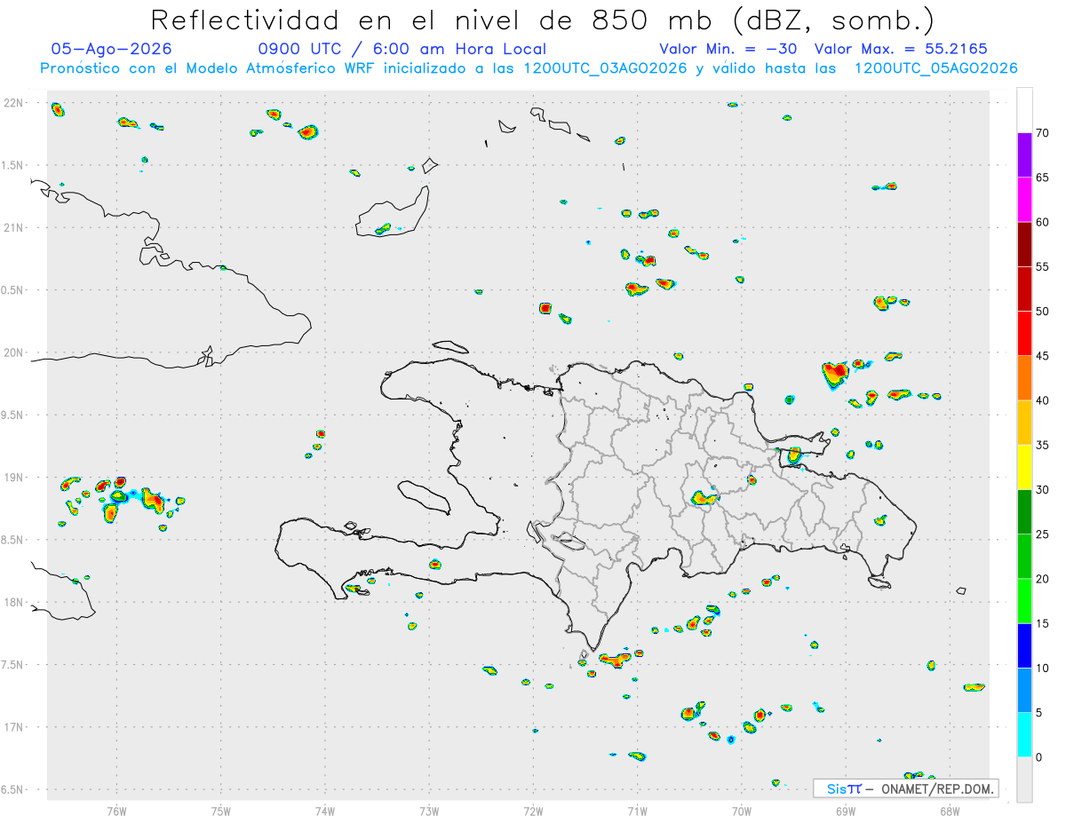This screenshot has width=1066, height=823.
Task: Click the gold 35-40 dBZ color segment
Action: click(x=1024, y=423)
